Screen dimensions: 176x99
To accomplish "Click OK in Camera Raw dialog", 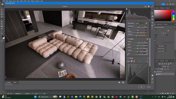I will click(x=141, y=87).
